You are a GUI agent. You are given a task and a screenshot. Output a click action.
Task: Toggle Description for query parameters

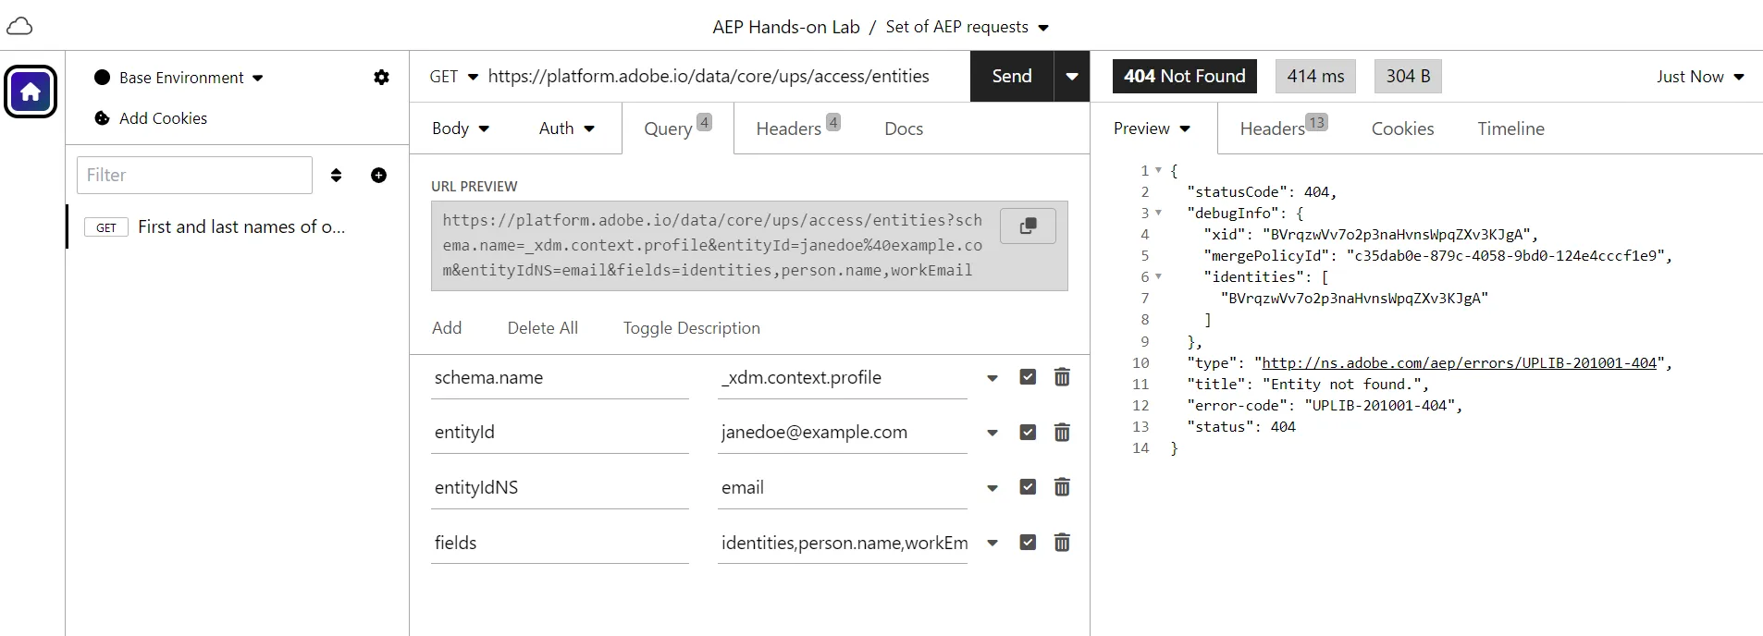click(692, 328)
